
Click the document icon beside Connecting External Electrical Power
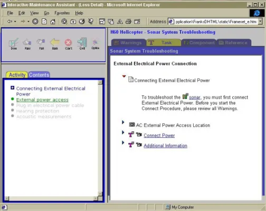131,79
